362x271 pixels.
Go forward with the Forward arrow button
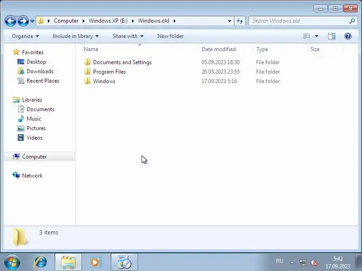click(23, 21)
